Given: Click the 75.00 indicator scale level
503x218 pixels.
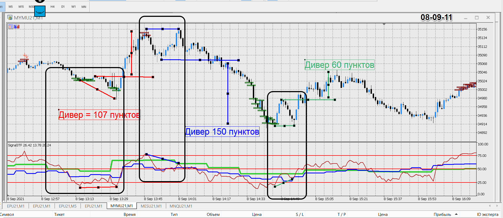Looking at the screenshot, I should 482,156.
